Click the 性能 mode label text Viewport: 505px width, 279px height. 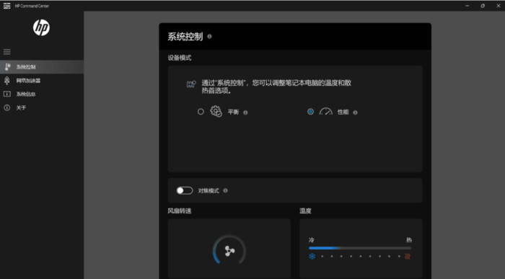[x=343, y=112]
